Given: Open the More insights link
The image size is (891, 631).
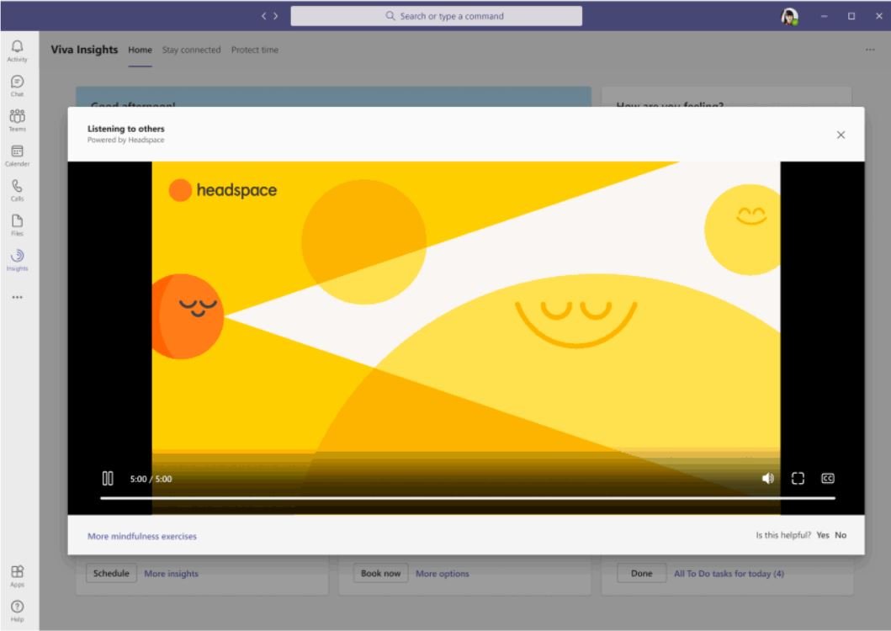Looking at the screenshot, I should [171, 574].
